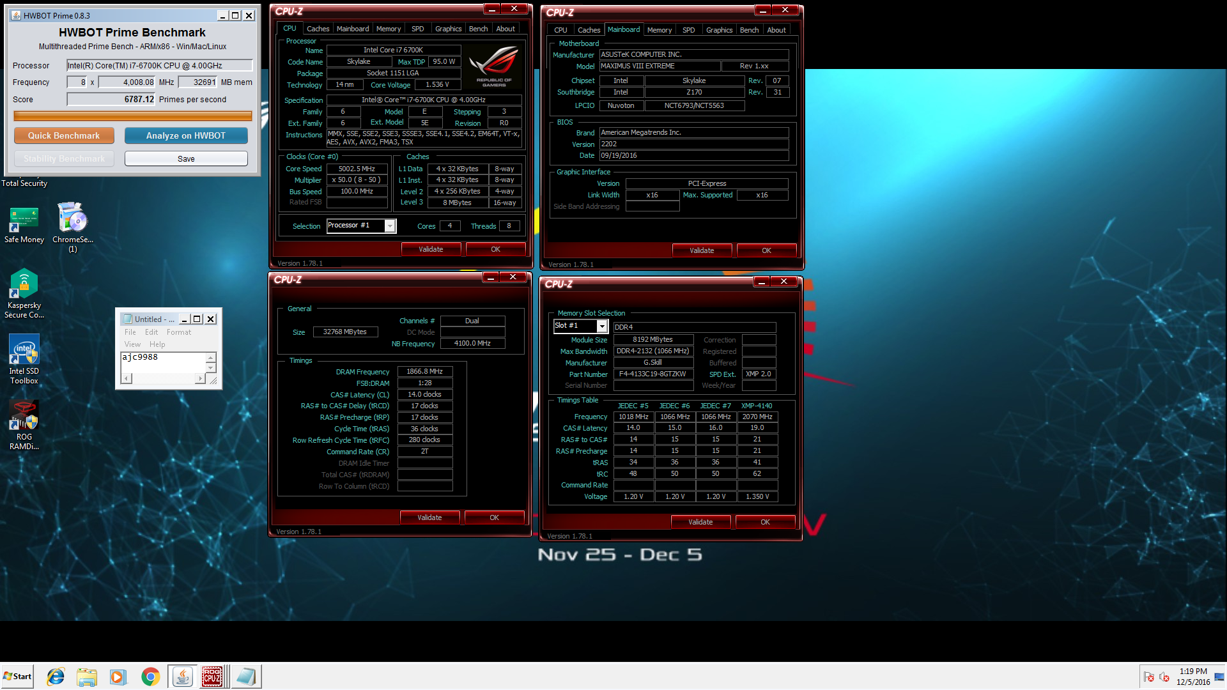Image resolution: width=1227 pixels, height=690 pixels.
Task: Click the BIOS Version 2202 field
Action: coord(694,144)
